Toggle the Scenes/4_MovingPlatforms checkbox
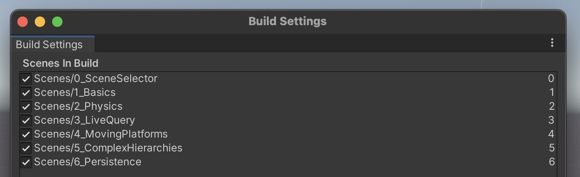 point(26,134)
